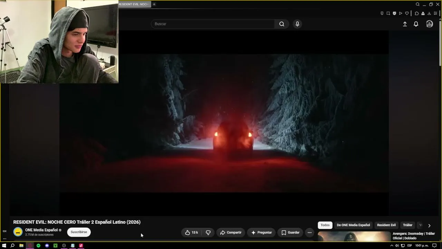
Task: Select the Resident Evil filter chip
Action: point(386,225)
